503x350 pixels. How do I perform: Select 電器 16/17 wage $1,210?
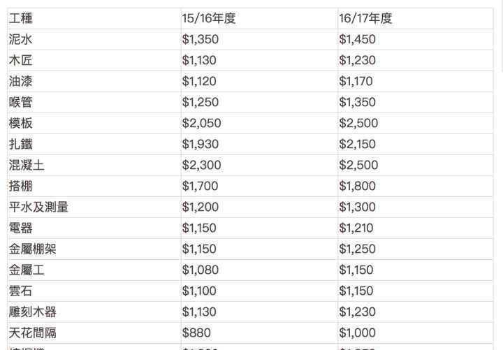[356, 228]
